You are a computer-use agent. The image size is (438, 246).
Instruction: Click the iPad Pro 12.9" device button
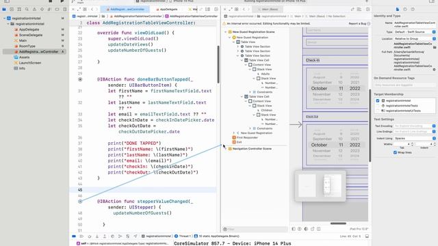click(359, 229)
